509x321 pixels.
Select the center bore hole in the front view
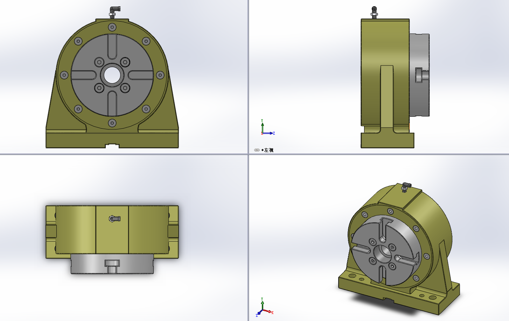click(112, 75)
